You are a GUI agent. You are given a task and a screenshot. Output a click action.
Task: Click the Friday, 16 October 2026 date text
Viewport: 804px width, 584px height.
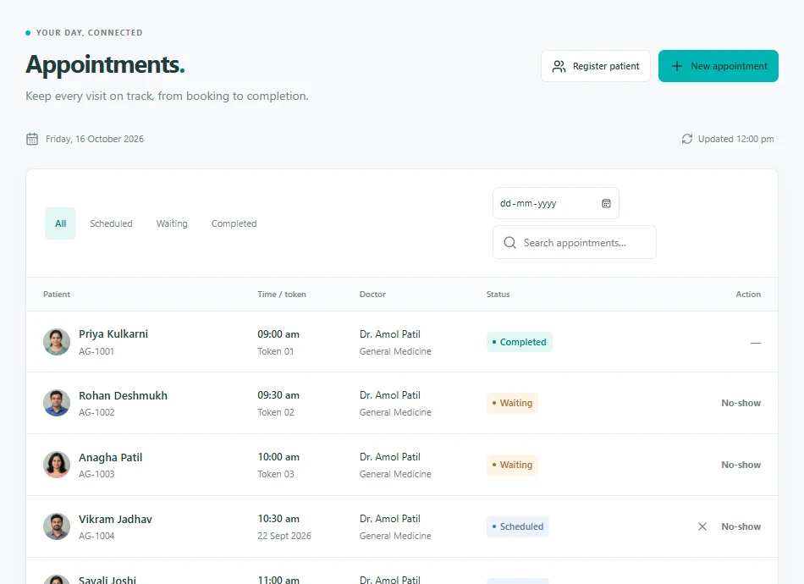[x=95, y=139]
